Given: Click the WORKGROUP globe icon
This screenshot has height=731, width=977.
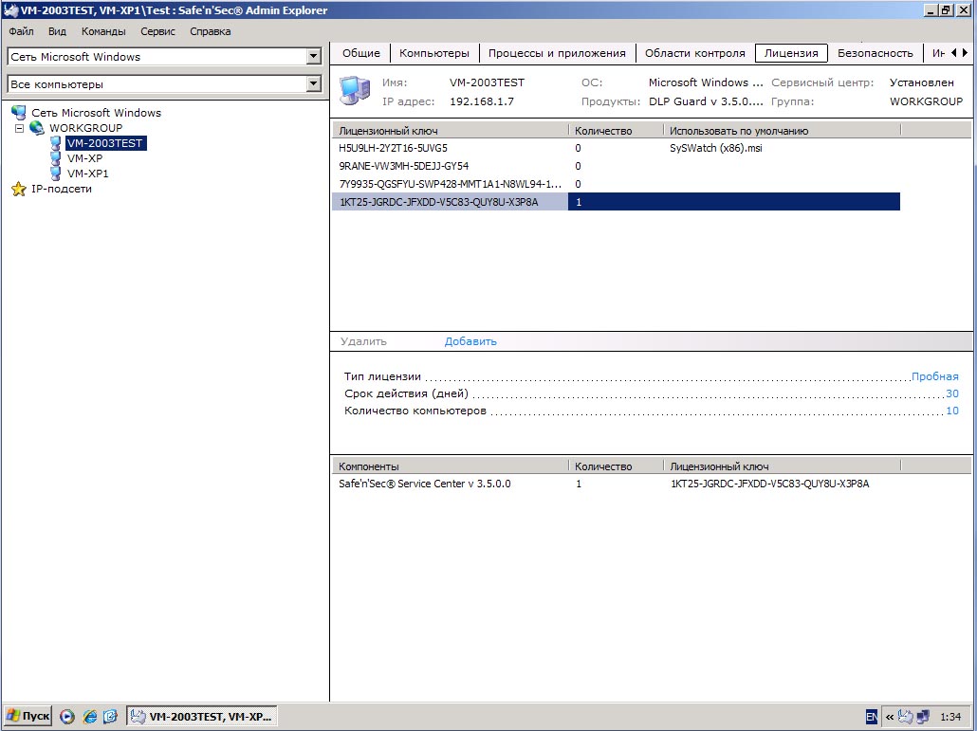Looking at the screenshot, I should coord(37,128).
